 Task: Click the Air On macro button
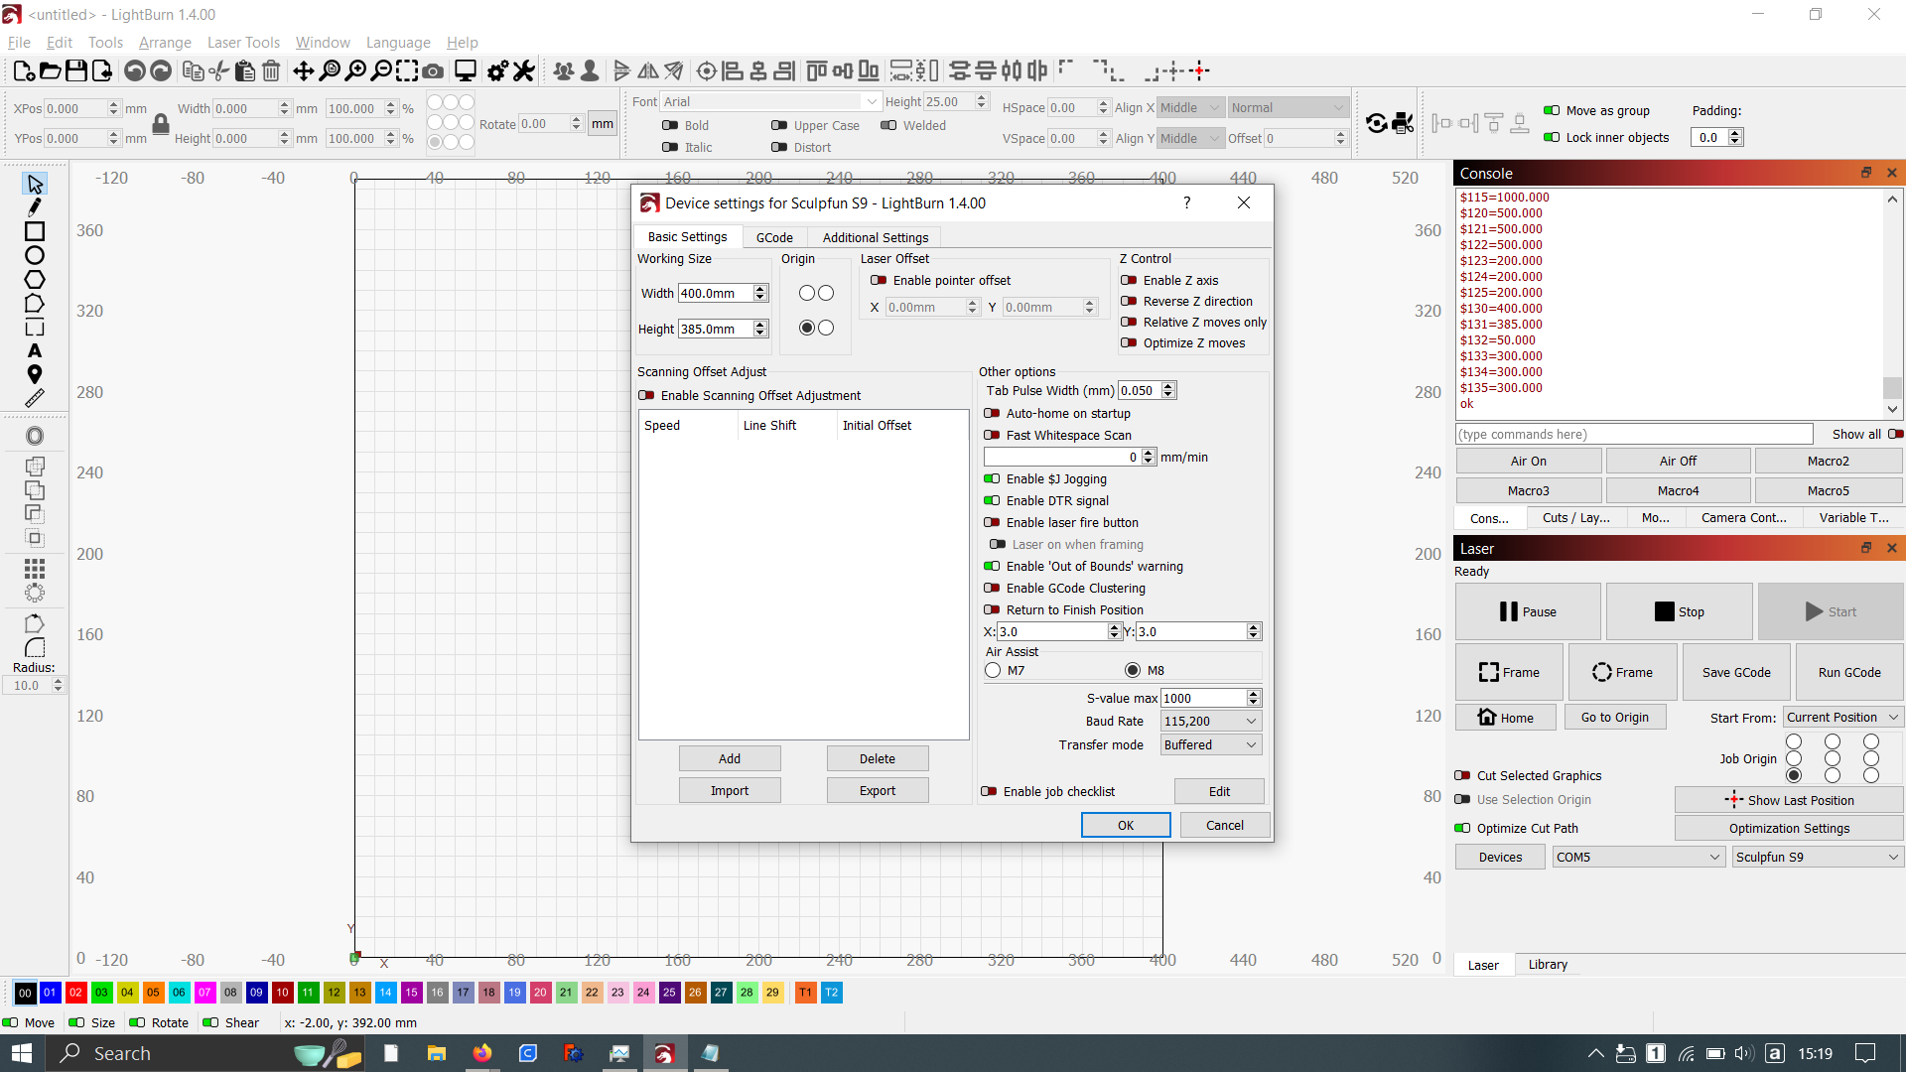point(1529,462)
